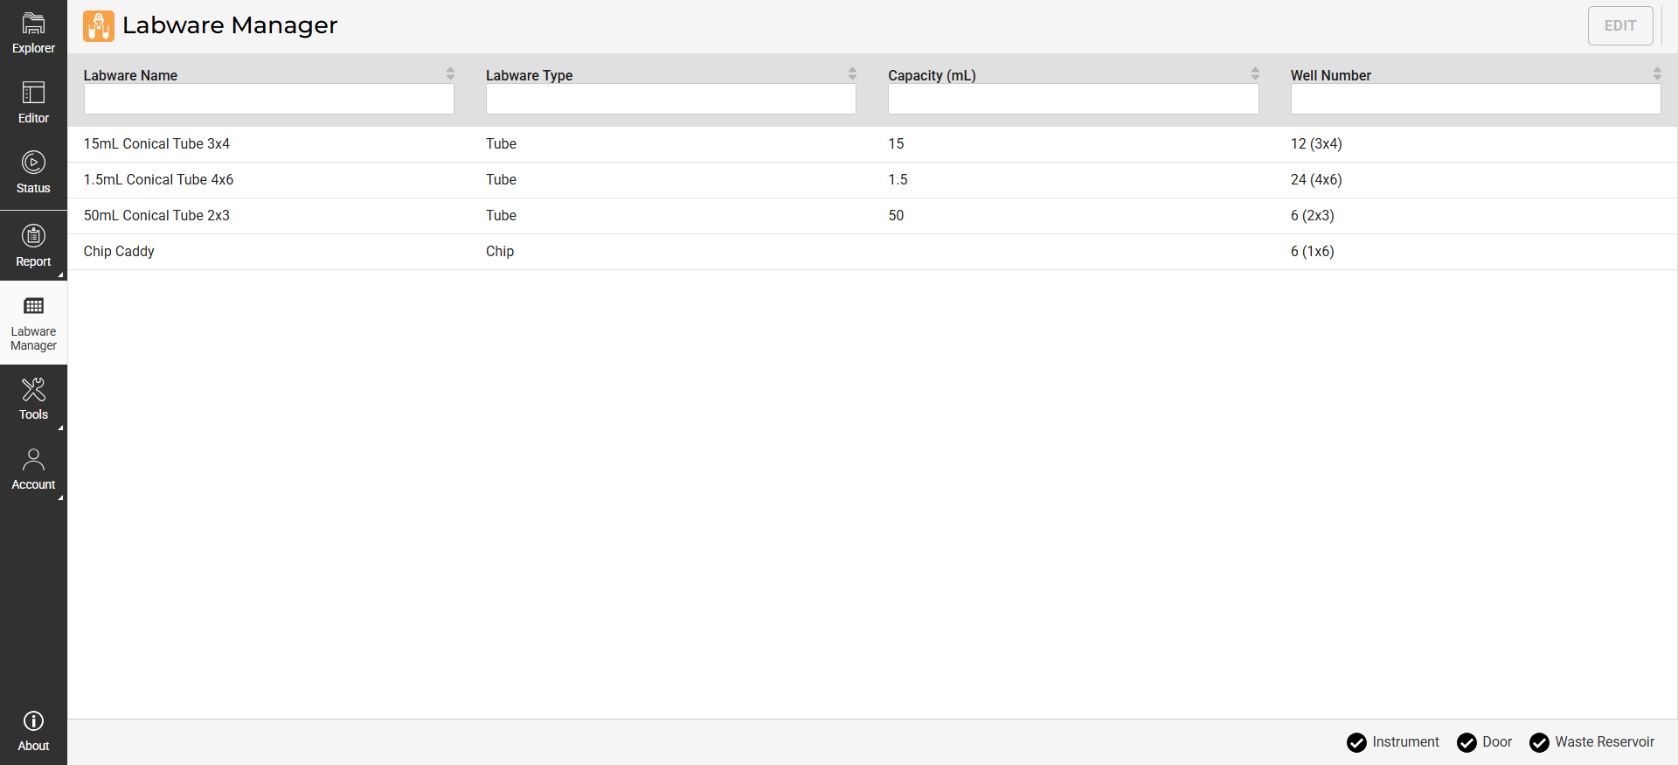Open the Report sidebar icon
Image resolution: width=1678 pixels, height=765 pixels.
[x=33, y=236]
